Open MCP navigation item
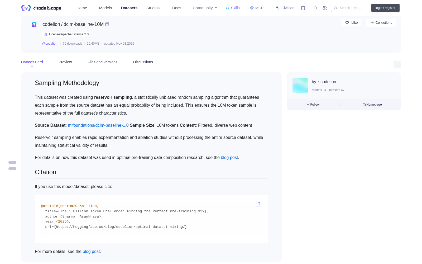The image size is (422, 264). pyautogui.click(x=257, y=8)
